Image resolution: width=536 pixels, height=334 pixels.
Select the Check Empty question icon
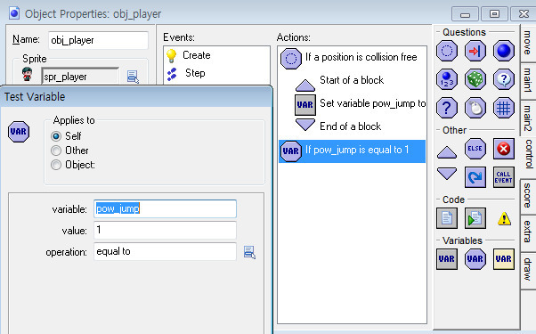pos(446,51)
